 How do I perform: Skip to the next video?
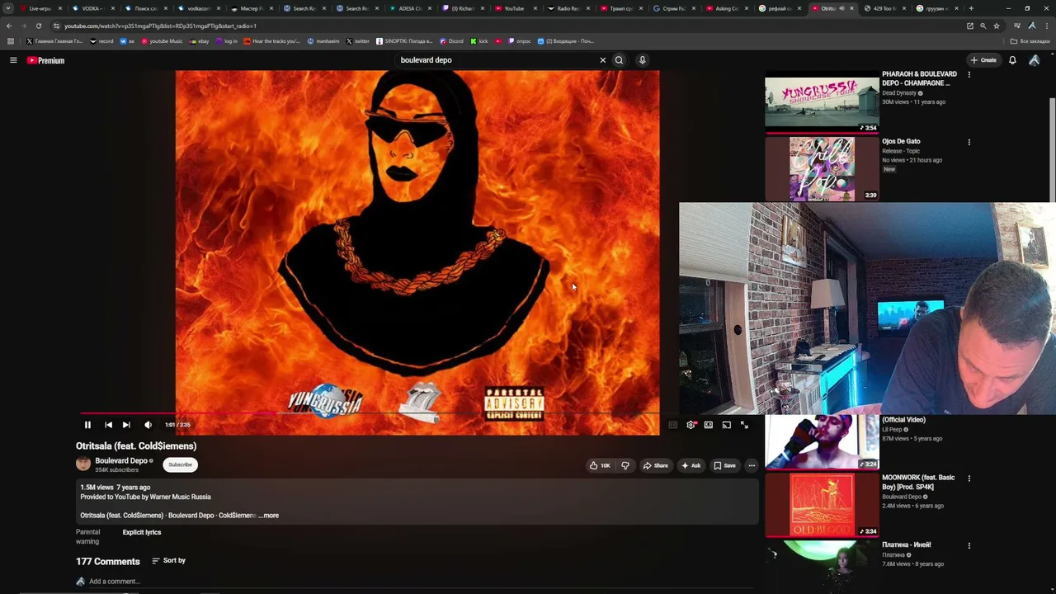click(126, 425)
